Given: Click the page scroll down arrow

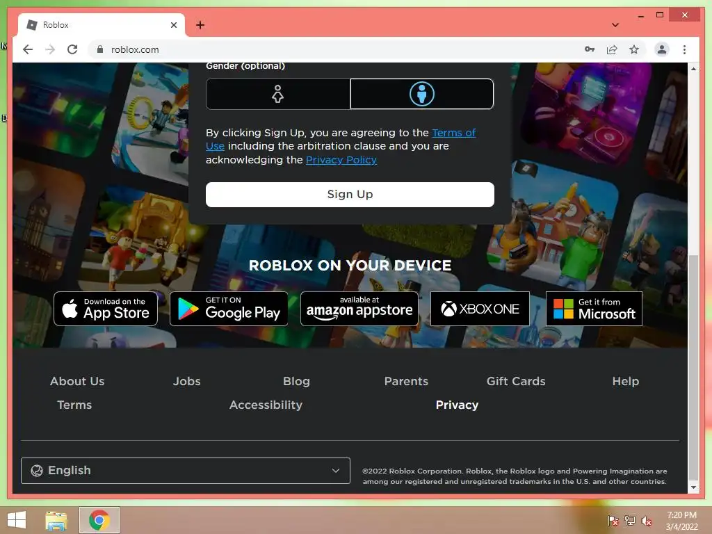Looking at the screenshot, I should pyautogui.click(x=693, y=487).
